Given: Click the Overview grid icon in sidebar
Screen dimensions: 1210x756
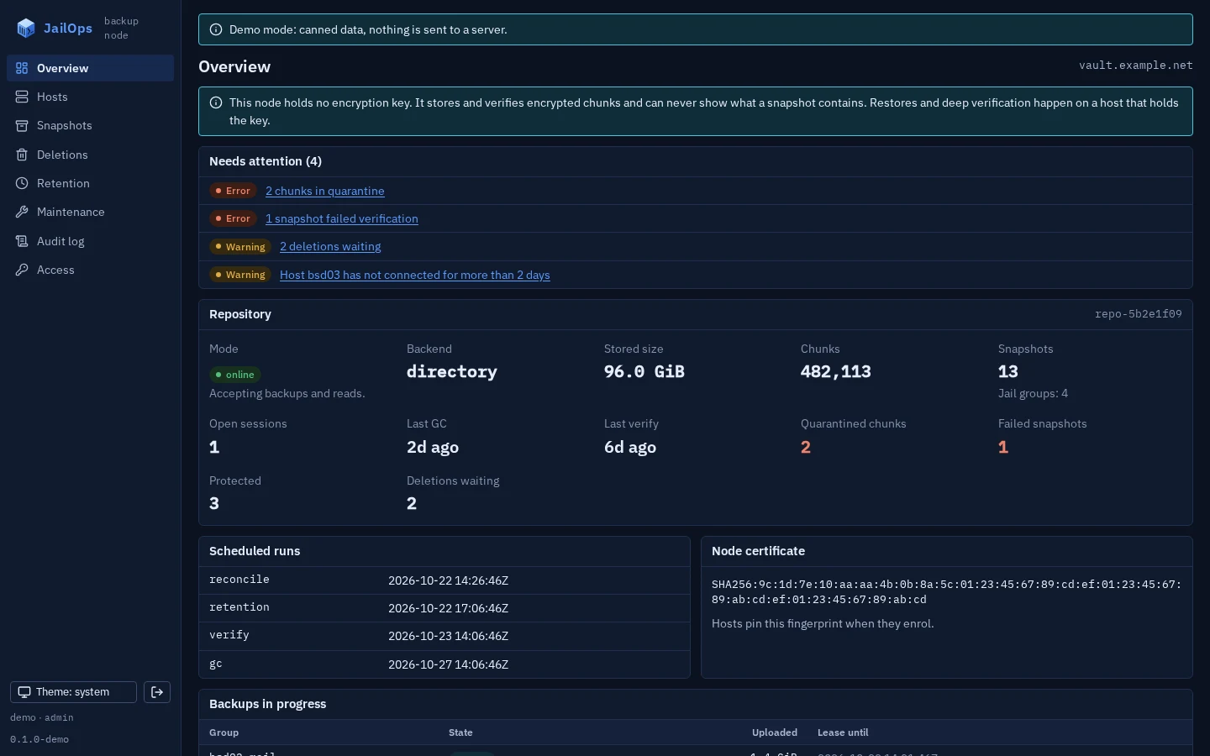Looking at the screenshot, I should 22,68.
